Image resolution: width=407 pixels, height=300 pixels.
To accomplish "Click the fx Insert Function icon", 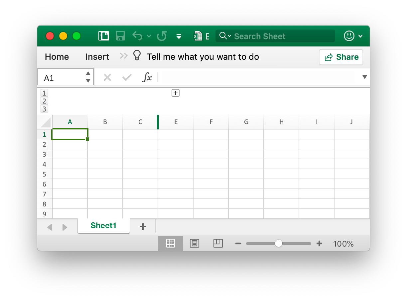I will click(x=147, y=77).
